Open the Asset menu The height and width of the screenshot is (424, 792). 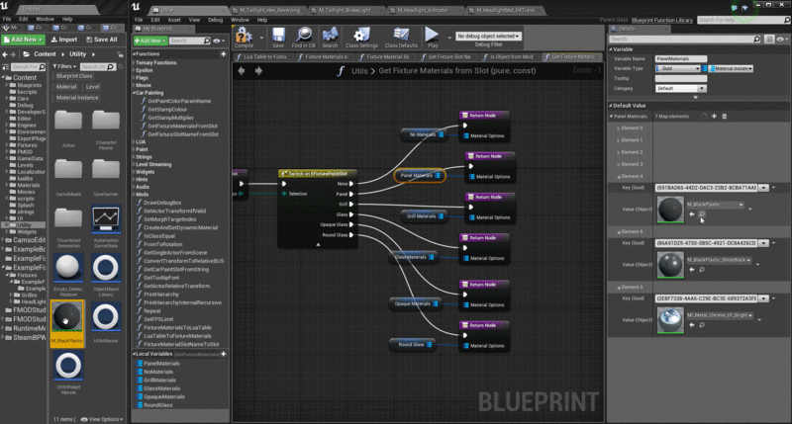[174, 20]
